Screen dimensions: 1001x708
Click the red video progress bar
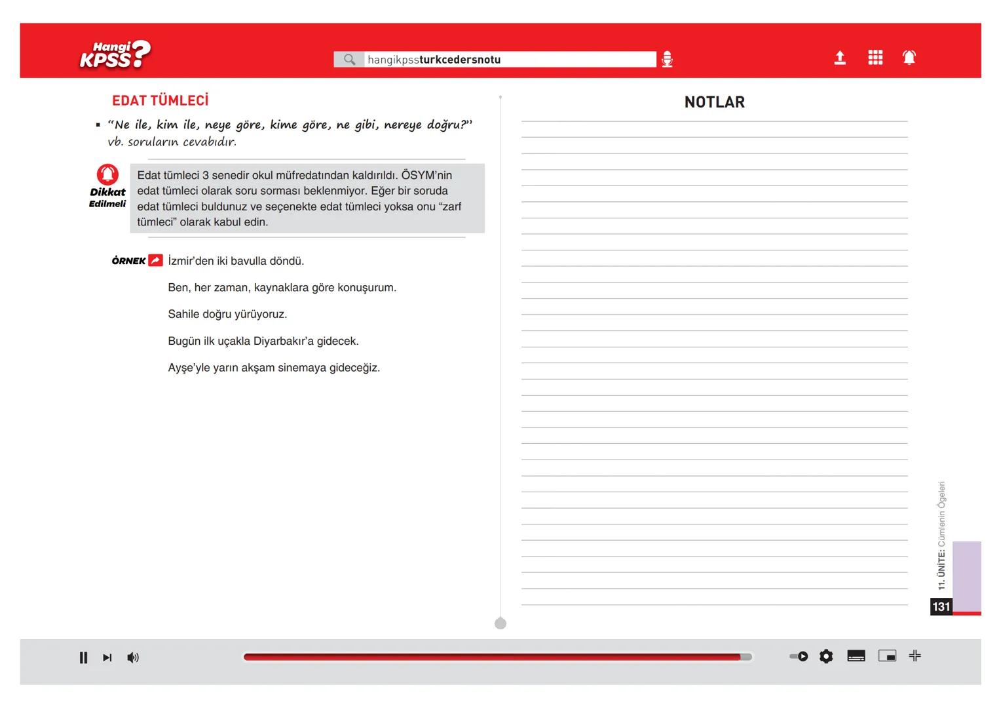pyautogui.click(x=491, y=657)
